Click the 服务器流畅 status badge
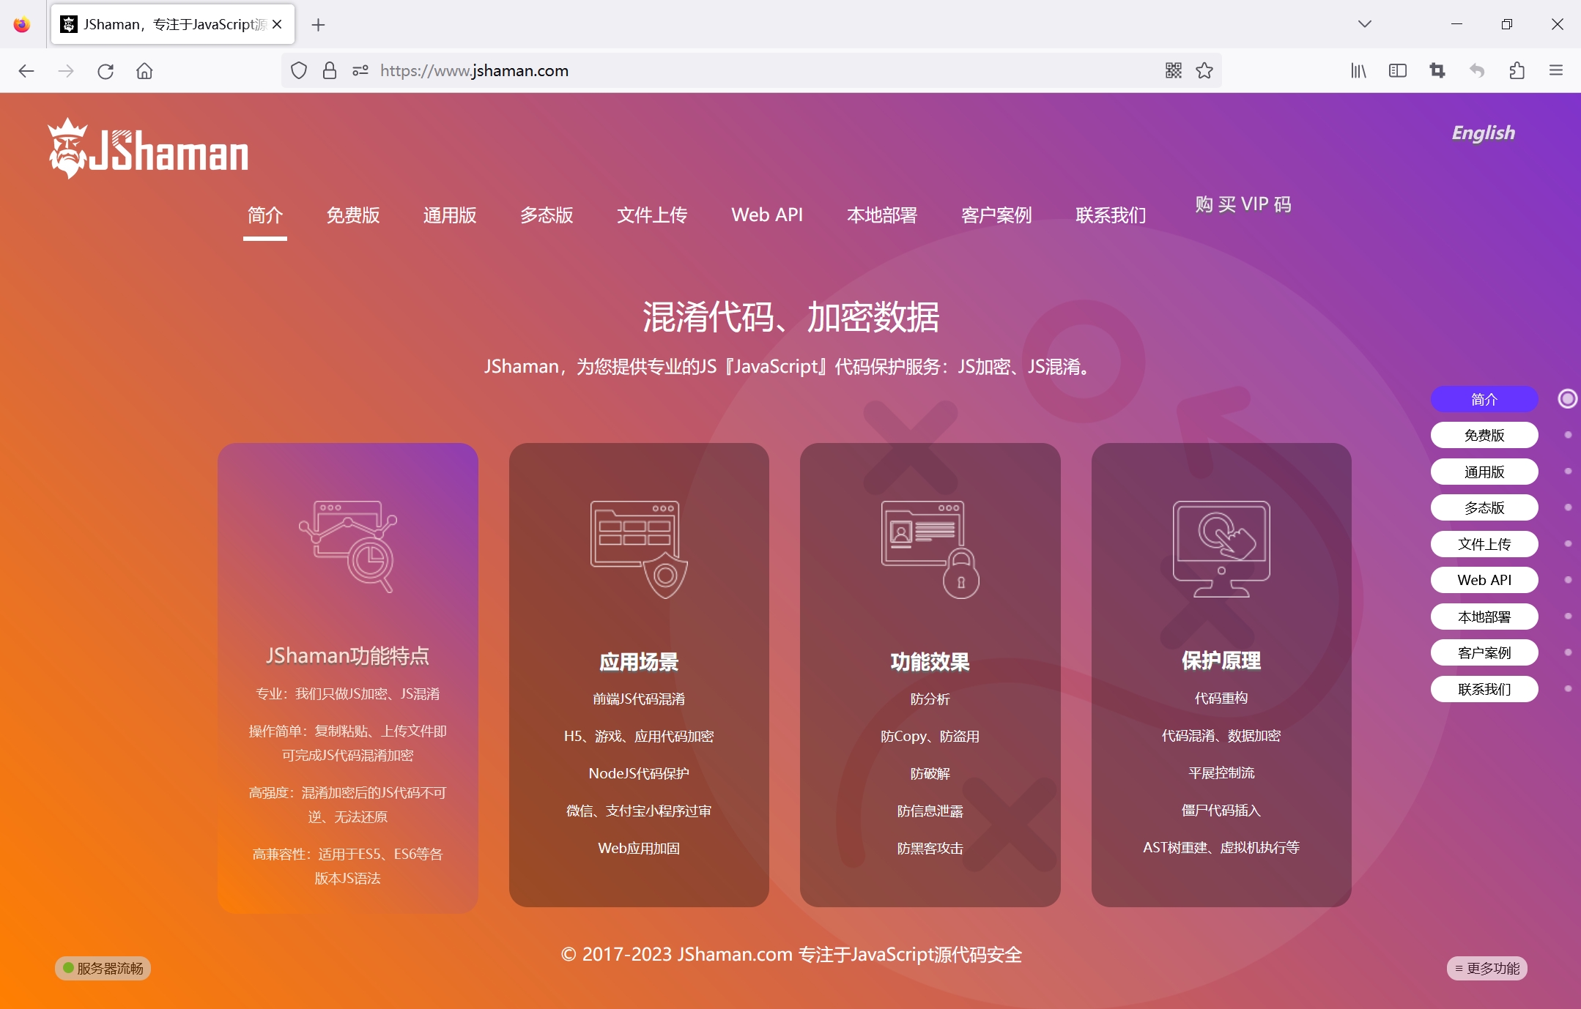Viewport: 1581px width, 1009px height. point(103,968)
